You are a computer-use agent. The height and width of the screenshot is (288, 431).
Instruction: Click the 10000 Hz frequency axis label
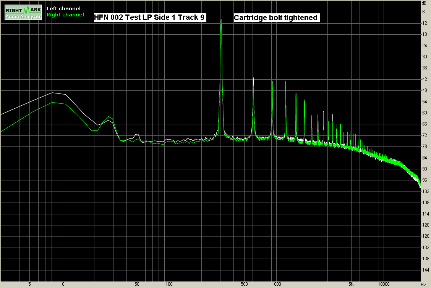tap(384, 284)
